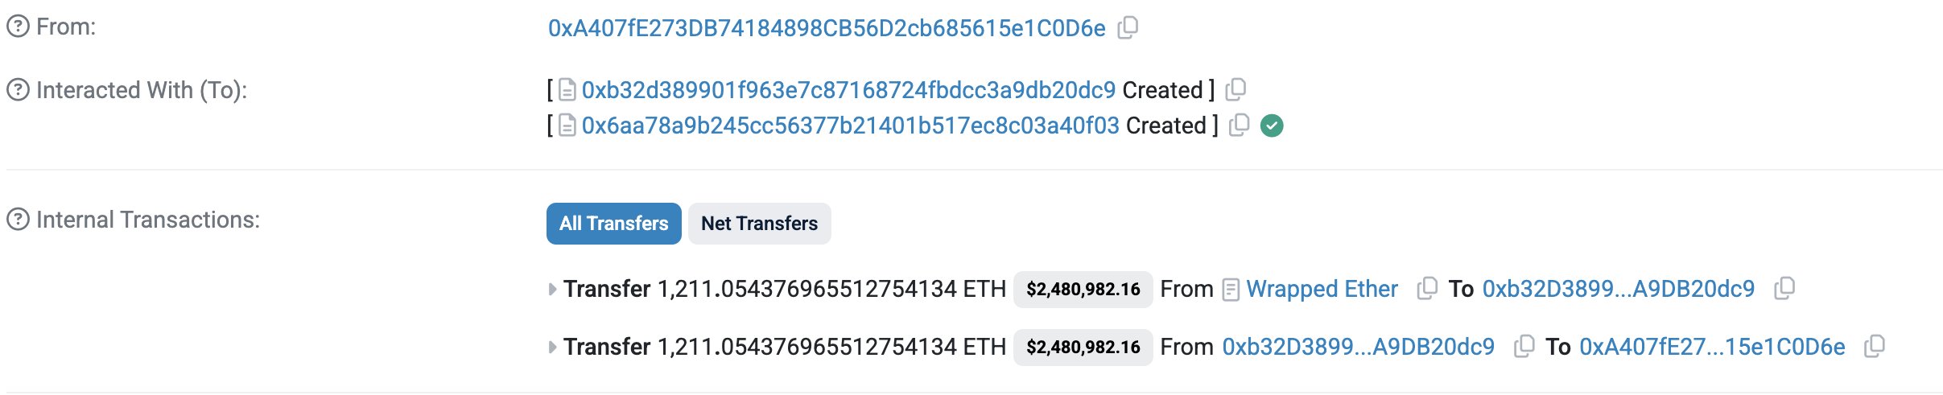The height and width of the screenshot is (395, 1943).
Task: Click help icon beside Internal Transactions
Action: click(x=18, y=220)
